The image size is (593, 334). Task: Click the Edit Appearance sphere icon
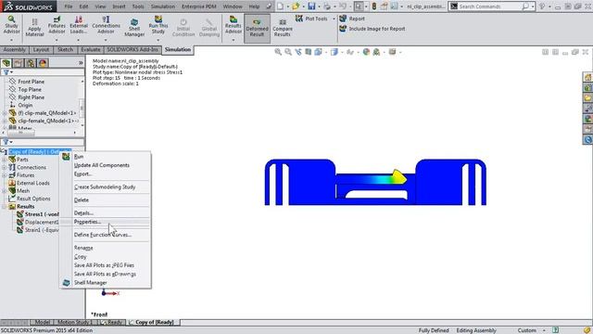pyautogui.click(x=366, y=52)
